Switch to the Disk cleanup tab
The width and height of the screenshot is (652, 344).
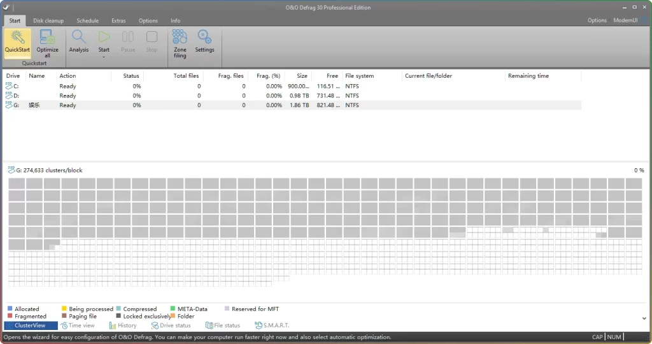pyautogui.click(x=48, y=20)
